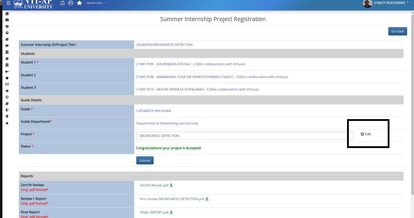Click the home icon in the top bar
Image resolution: width=414 pixels, height=218 pixels.
pyautogui.click(x=62, y=3)
